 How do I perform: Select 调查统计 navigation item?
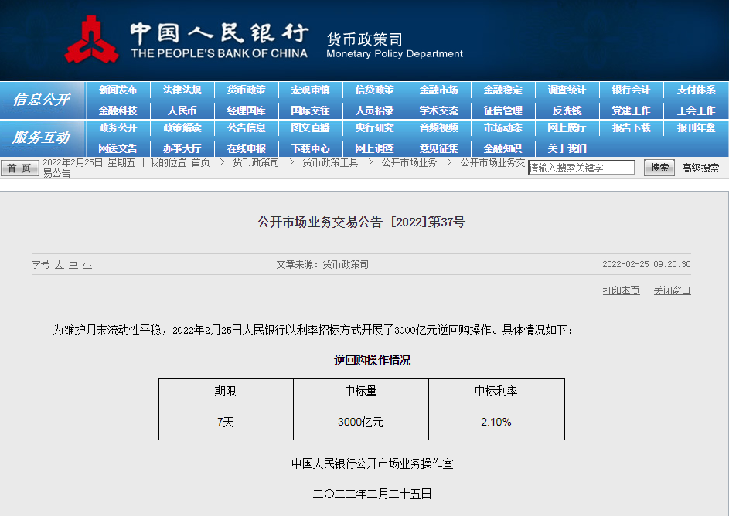pos(567,90)
